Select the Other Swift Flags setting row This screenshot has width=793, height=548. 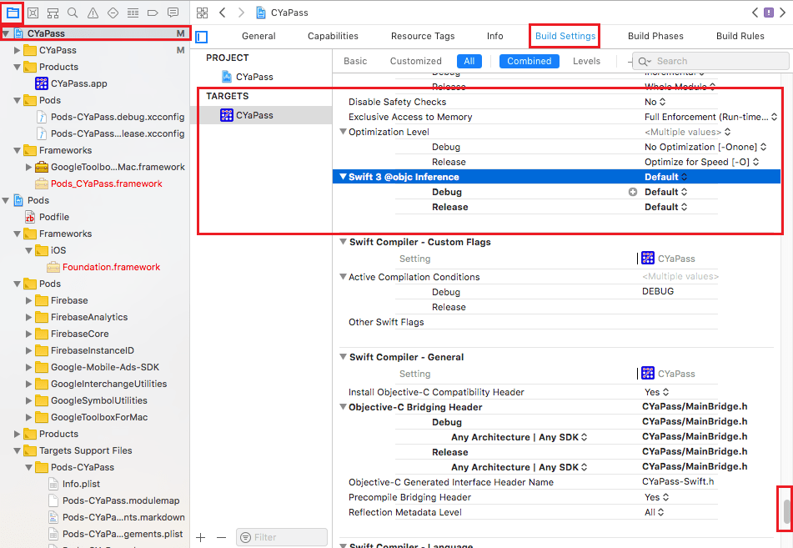[531, 322]
